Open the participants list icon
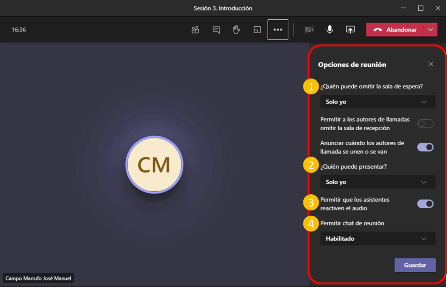Screen dimensions: 447x287 point(195,30)
